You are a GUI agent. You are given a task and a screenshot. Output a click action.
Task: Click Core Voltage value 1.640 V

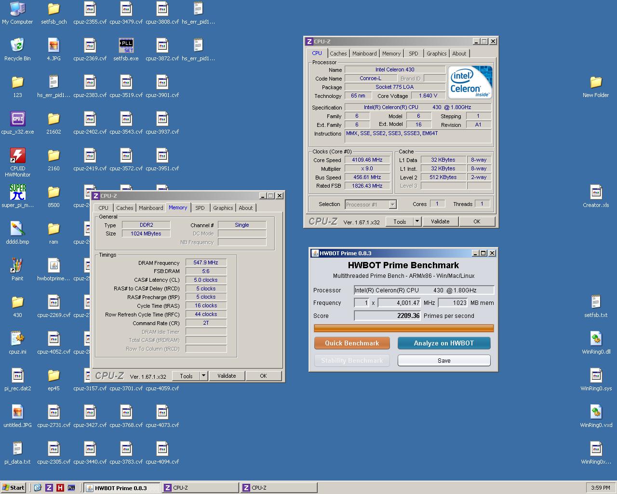pos(428,96)
